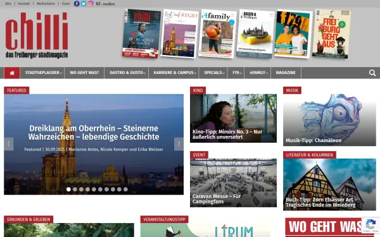
Task: Select the third slider dot
Action: [81, 190]
